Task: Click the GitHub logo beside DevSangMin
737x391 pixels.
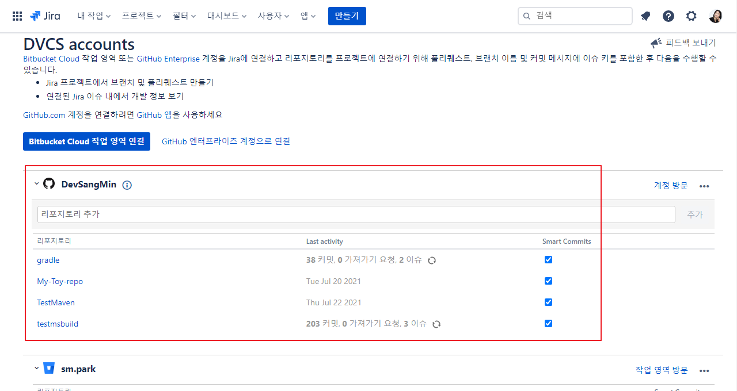Action: point(49,184)
